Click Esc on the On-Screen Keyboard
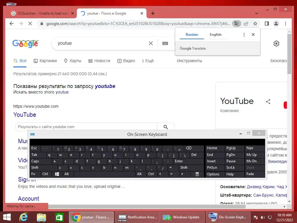The height and width of the screenshot is (223, 297). pyautogui.click(x=35, y=148)
